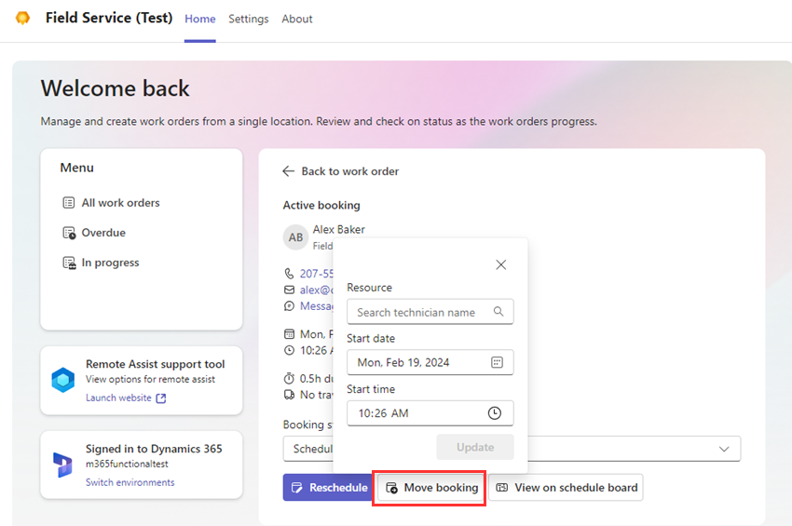Click the Message link for Alex Baker
792x526 pixels.
pyautogui.click(x=317, y=306)
